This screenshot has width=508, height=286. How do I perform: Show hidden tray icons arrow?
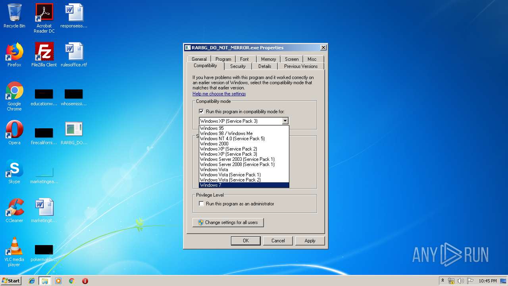(443, 280)
